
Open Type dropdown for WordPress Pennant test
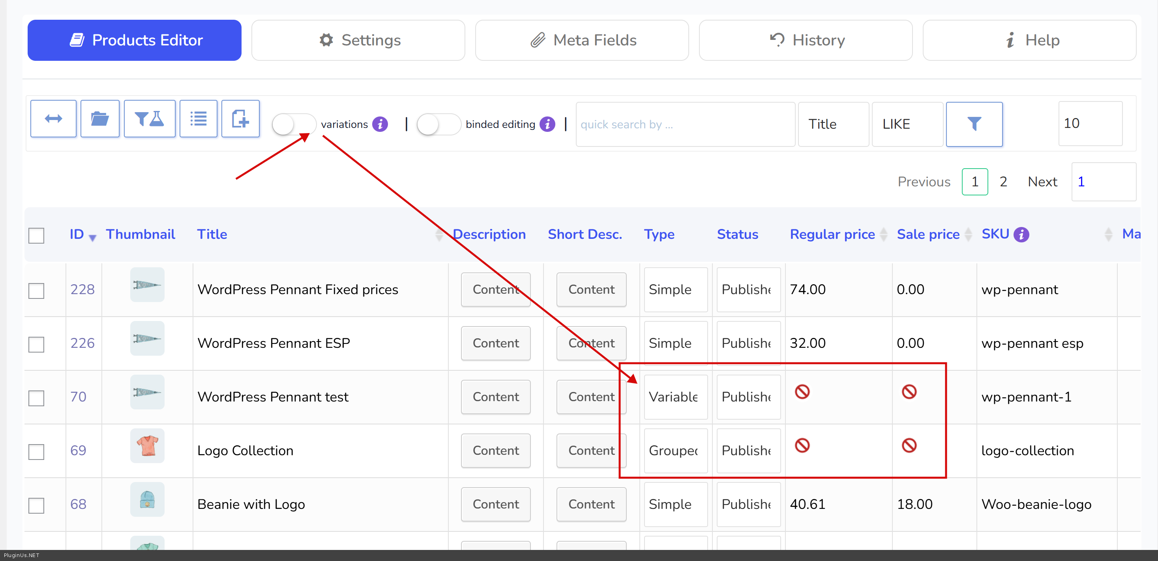(x=675, y=397)
